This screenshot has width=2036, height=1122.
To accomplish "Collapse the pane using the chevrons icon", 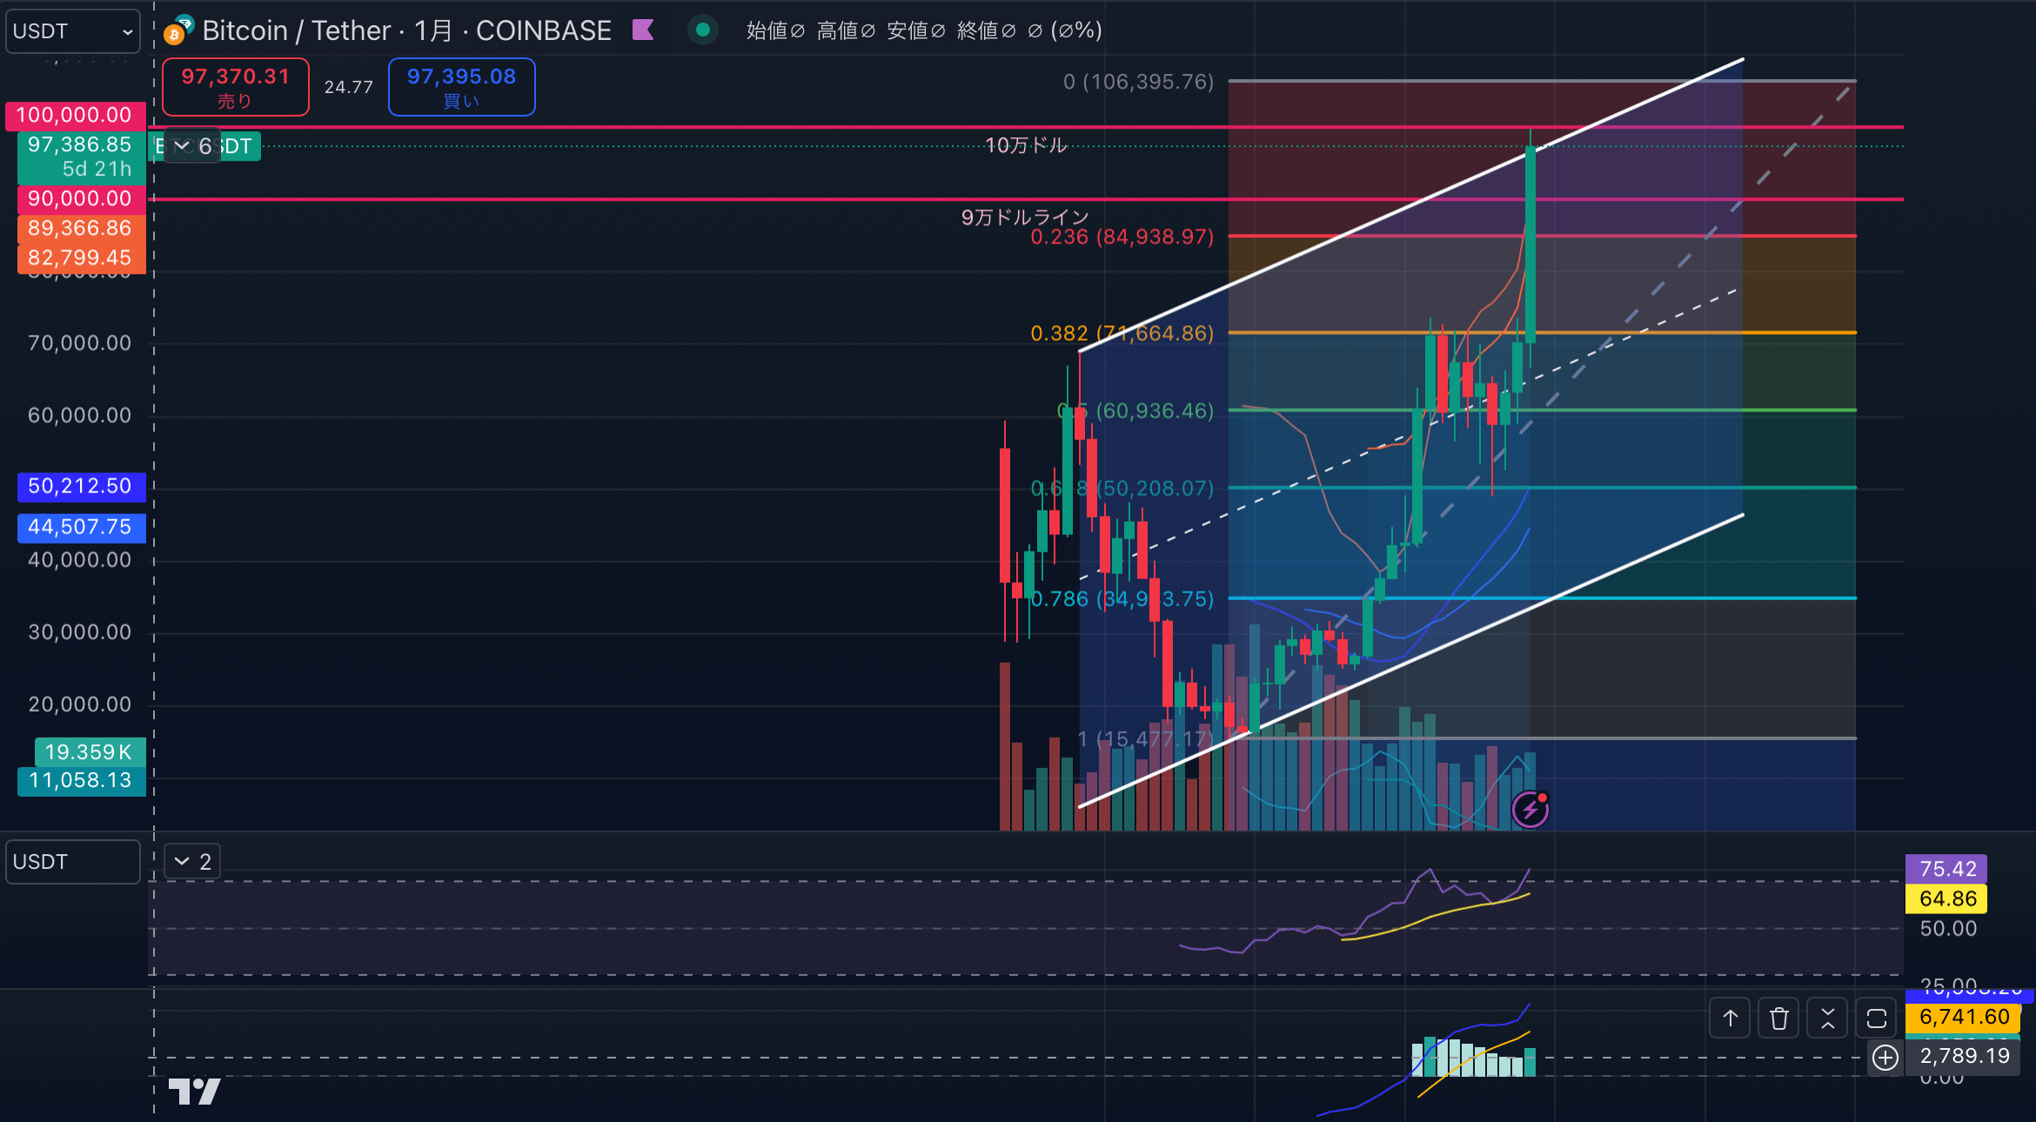I will click(x=1828, y=1018).
